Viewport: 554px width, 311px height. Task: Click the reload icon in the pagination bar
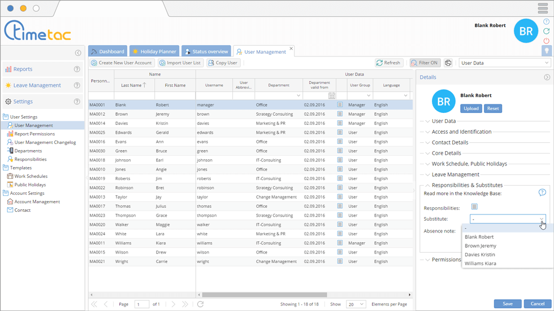tap(200, 304)
